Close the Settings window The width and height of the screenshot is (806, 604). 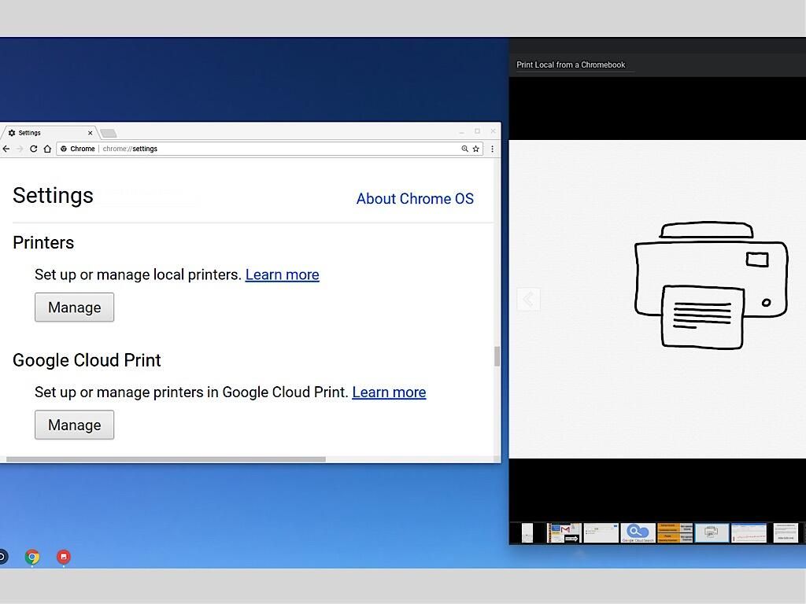493,131
